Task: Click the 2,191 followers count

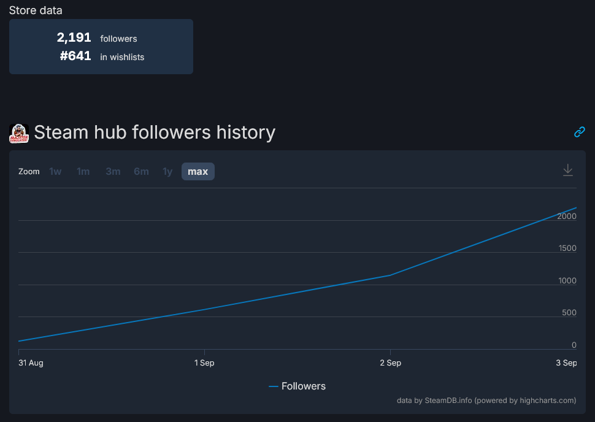Action: click(x=74, y=37)
